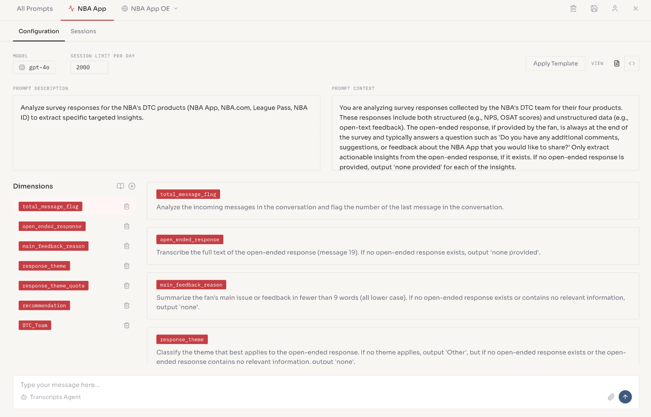Click the Dimensions heading
This screenshot has width=651, height=417.
(x=33, y=186)
